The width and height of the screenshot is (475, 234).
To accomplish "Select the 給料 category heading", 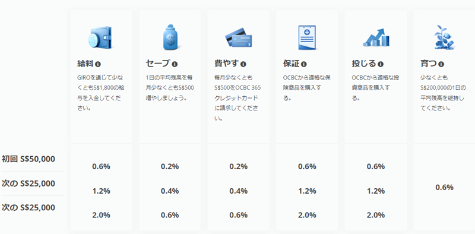I will (85, 64).
